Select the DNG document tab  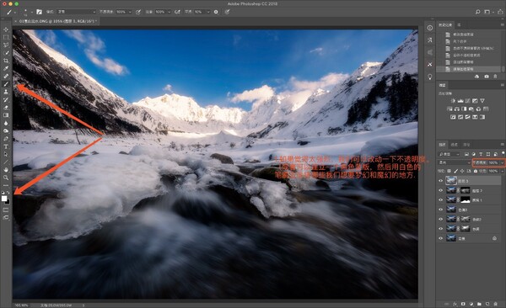[57, 21]
